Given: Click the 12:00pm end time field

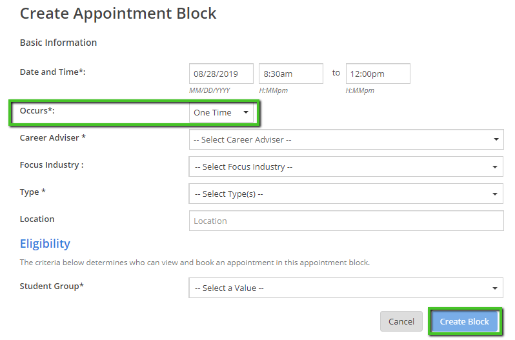Looking at the screenshot, I should 378,74.
